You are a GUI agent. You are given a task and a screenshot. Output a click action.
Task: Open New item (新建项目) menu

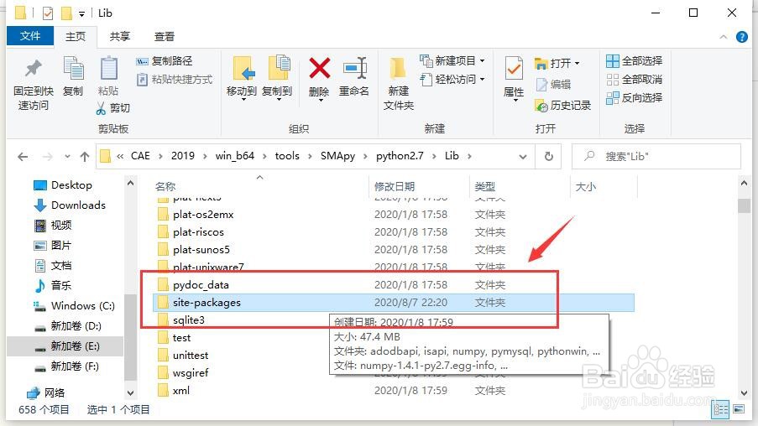[x=452, y=61]
